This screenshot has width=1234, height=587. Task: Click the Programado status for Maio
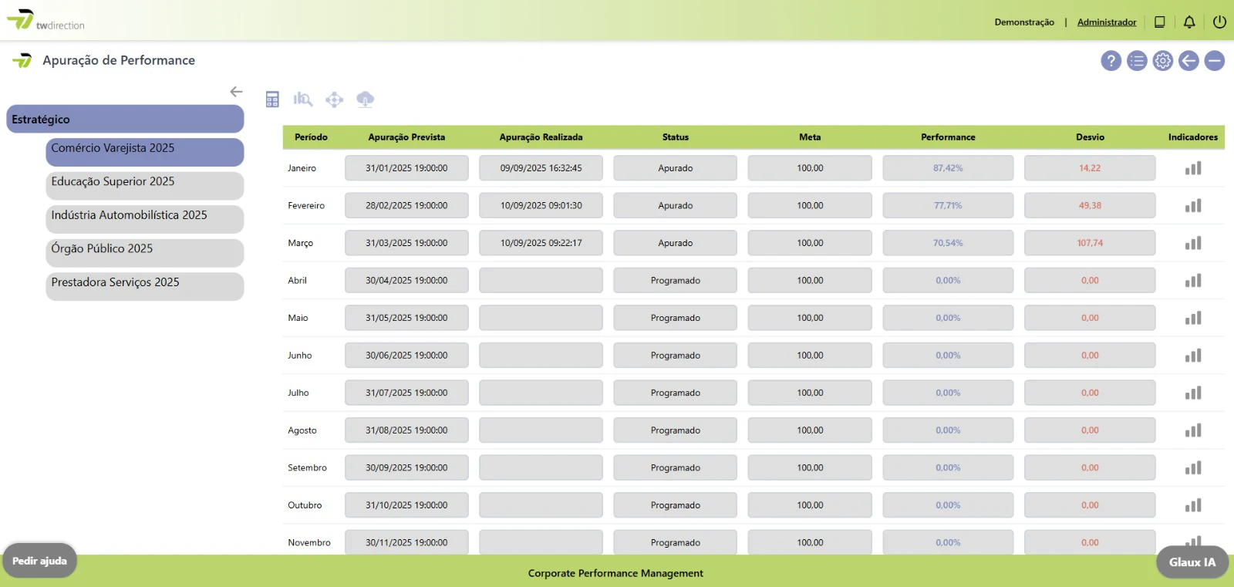[x=676, y=318]
